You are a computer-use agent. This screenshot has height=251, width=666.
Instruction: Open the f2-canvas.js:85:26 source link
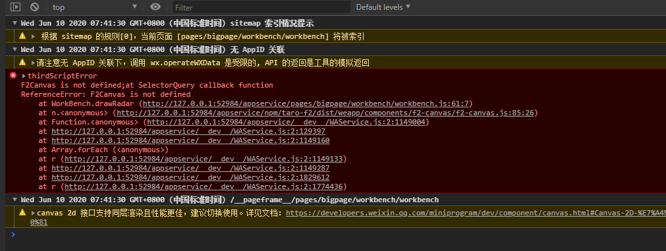[325, 113]
